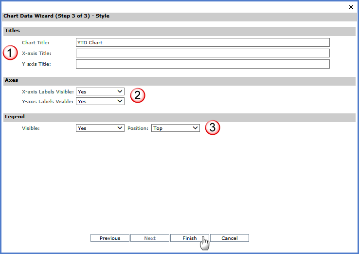Click the Titles section header
This screenshot has height=254, width=359.
[13, 31]
